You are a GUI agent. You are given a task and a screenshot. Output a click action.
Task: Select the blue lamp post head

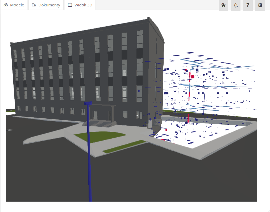[88, 103]
